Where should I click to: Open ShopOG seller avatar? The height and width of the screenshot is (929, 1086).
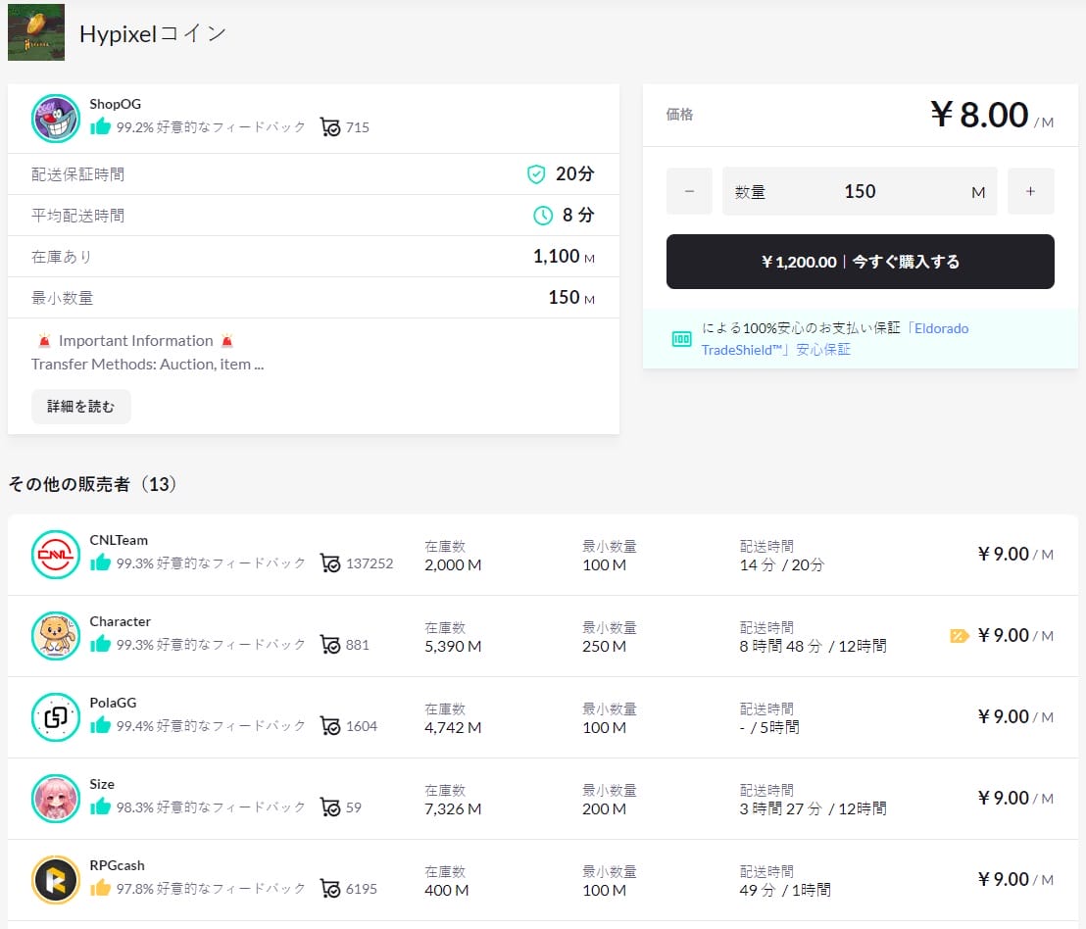click(x=55, y=119)
